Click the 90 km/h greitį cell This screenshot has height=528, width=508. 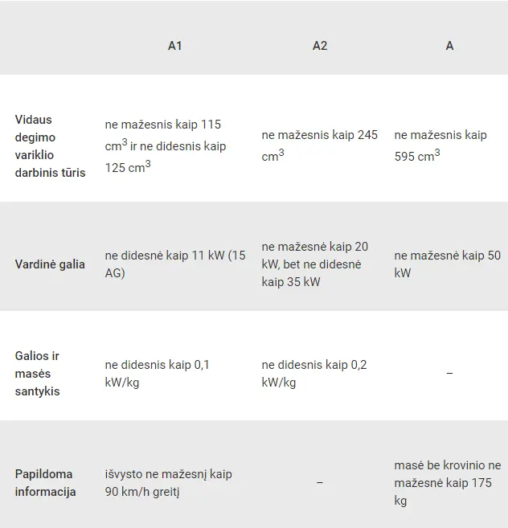169,482
